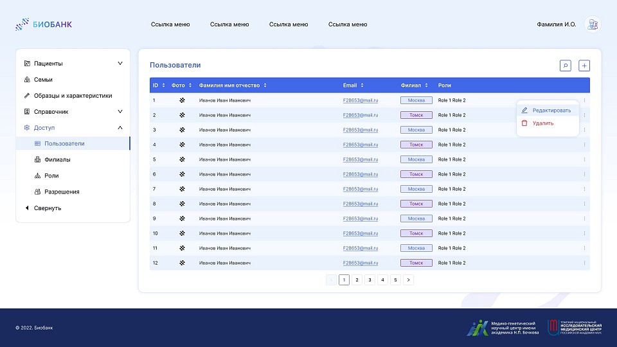
Task: Click the Пользователи panel heading
Action: (x=175, y=66)
